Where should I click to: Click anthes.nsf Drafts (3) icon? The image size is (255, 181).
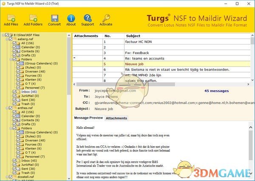point(18,124)
